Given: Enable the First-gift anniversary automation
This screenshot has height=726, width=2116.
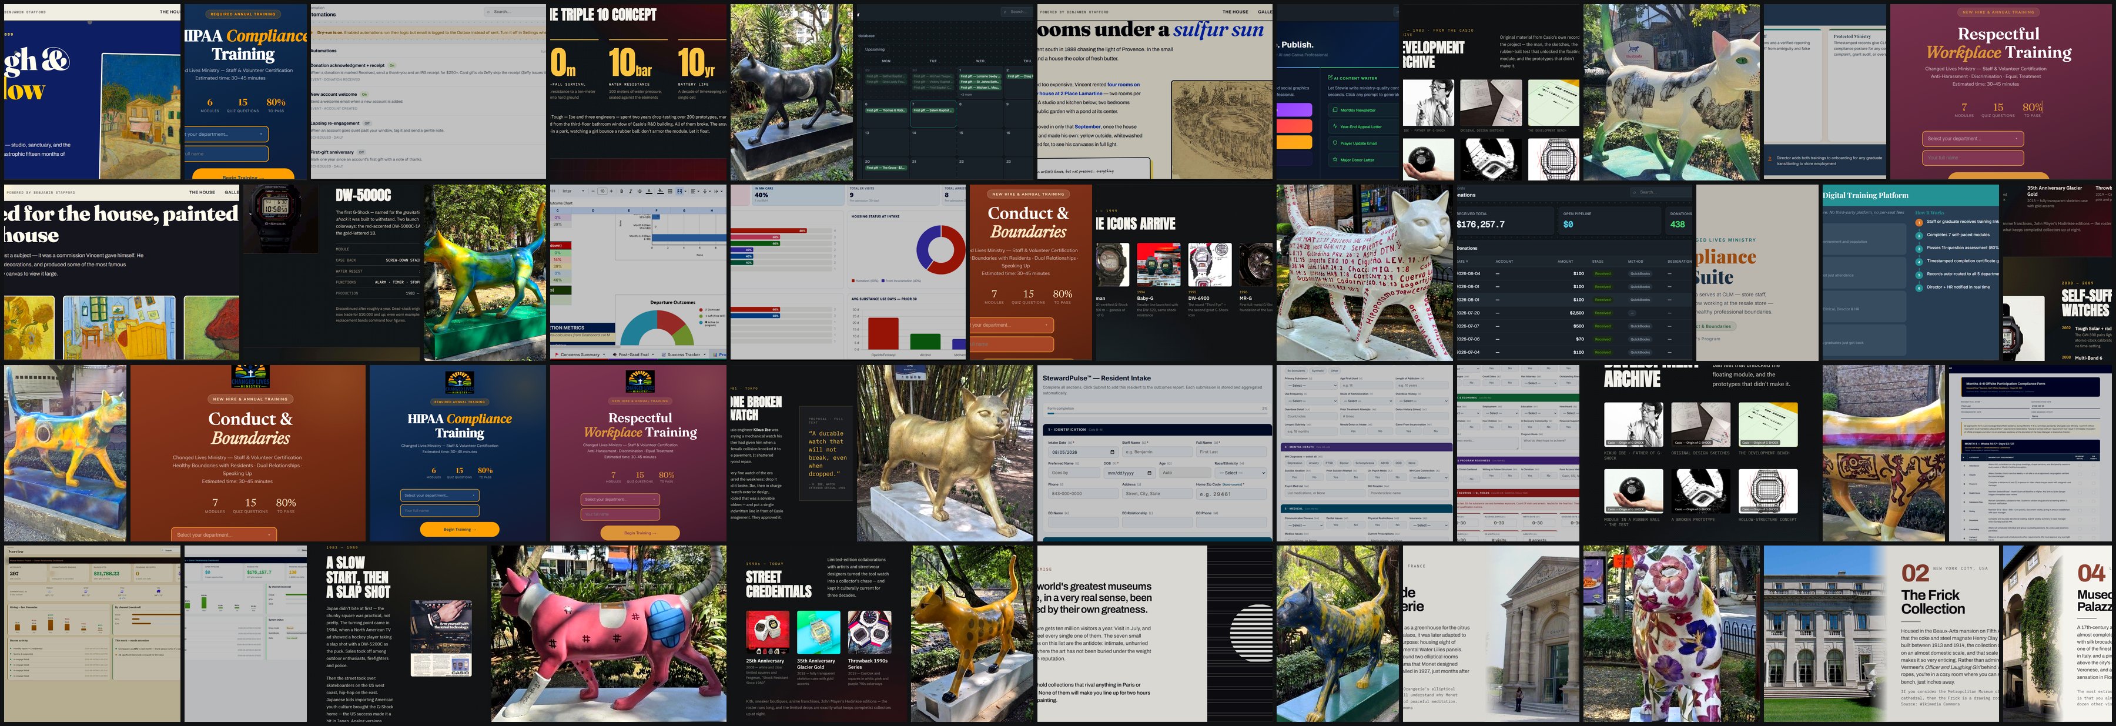Looking at the screenshot, I should pyautogui.click(x=361, y=153).
